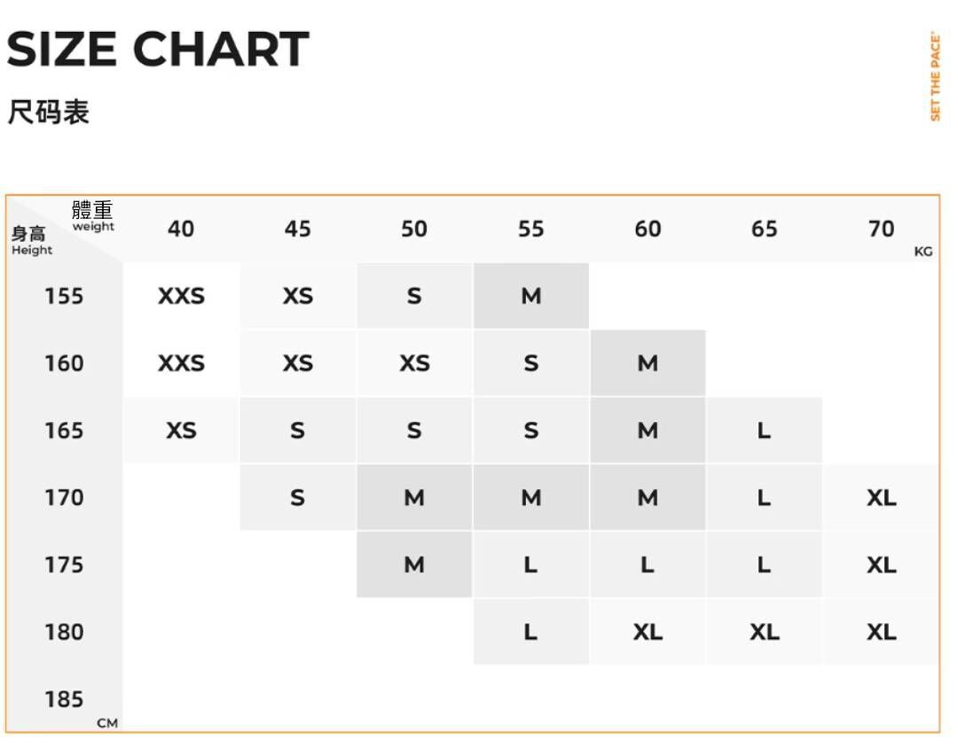Click the SIZE CHART title

coord(158,50)
